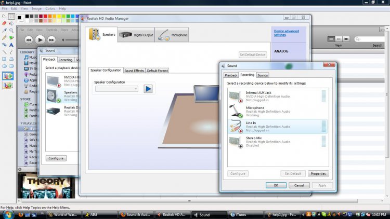Switch iTunes to list view
This screenshot has width=390, height=219.
tap(331, 39)
